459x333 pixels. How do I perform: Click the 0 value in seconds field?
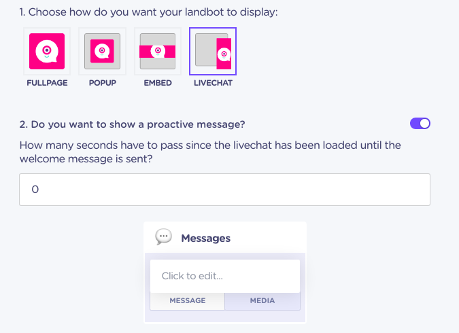tap(35, 190)
